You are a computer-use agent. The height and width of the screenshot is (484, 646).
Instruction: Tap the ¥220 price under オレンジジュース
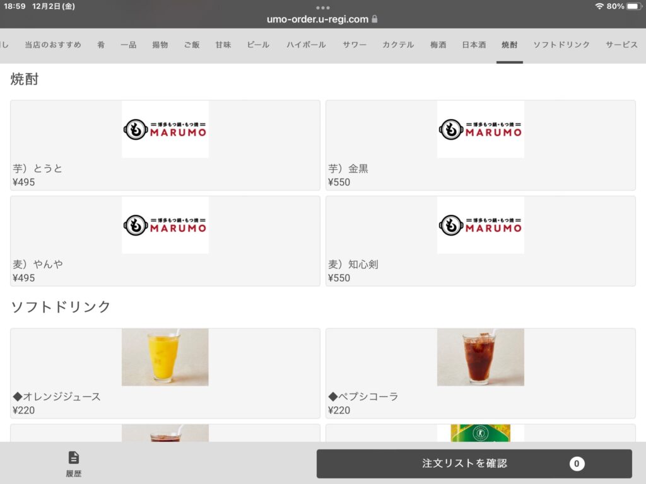[x=23, y=410]
